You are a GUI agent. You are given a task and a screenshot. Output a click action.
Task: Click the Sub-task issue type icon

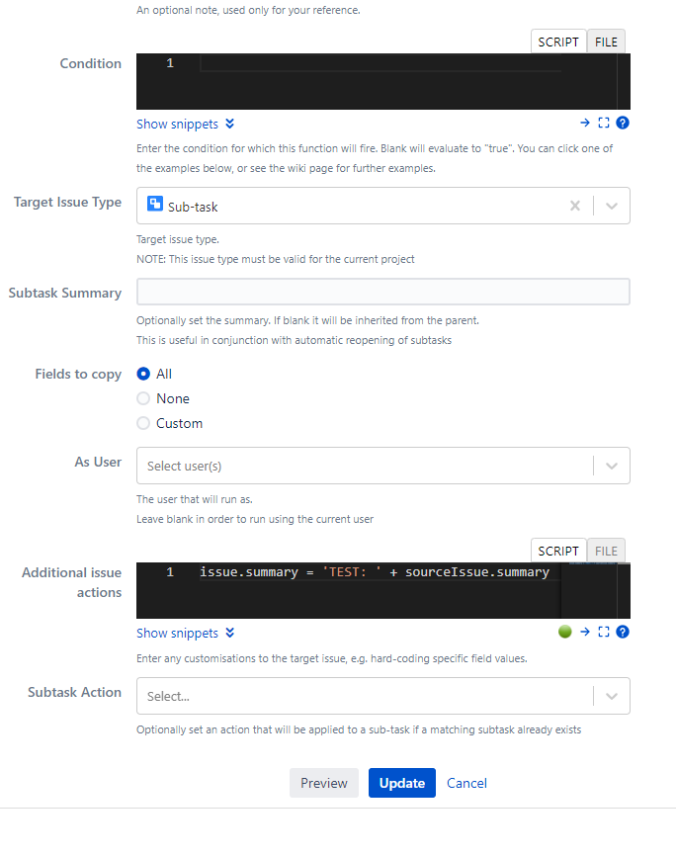coord(154,205)
